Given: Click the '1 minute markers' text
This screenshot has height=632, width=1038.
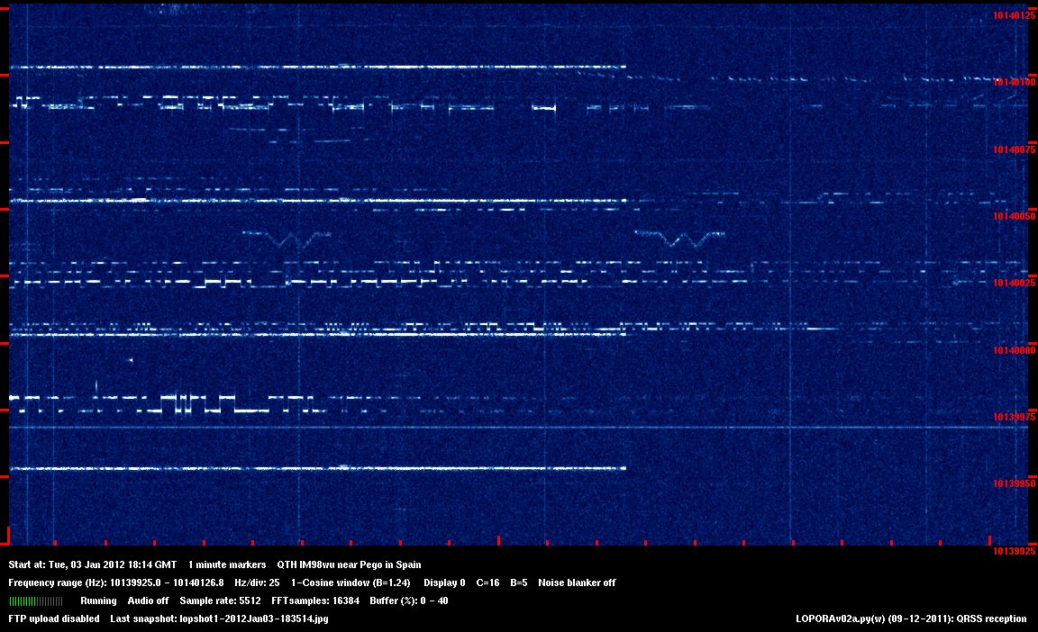Looking at the screenshot, I should point(227,564).
